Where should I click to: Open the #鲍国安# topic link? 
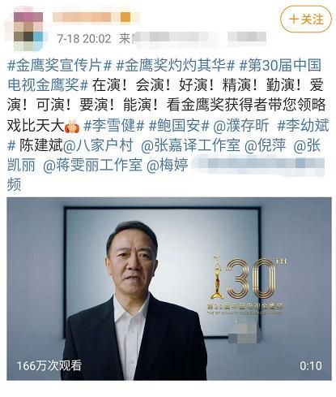pyautogui.click(x=179, y=126)
